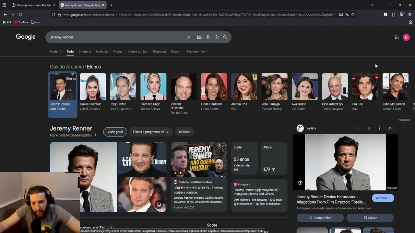Click the Acessar button
415x233 pixels.
click(x=383, y=198)
